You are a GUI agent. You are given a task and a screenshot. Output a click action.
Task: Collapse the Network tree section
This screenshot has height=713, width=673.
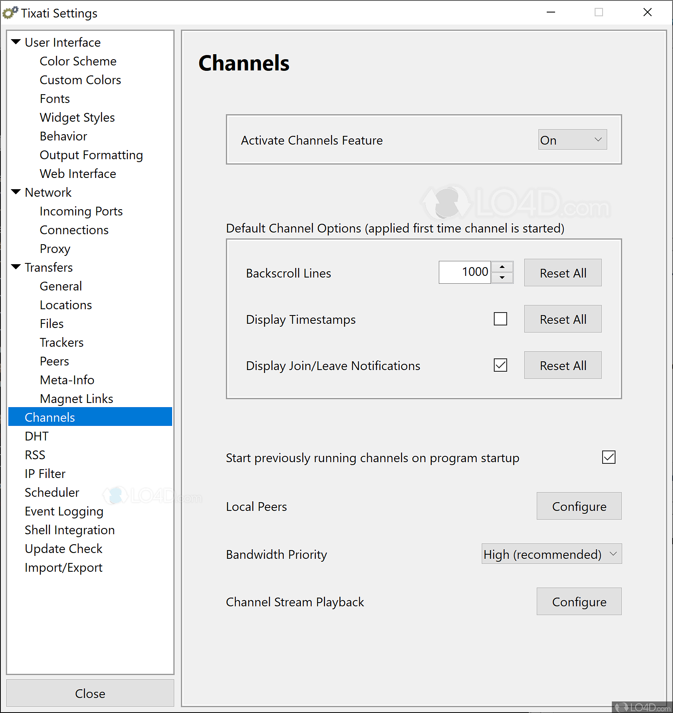tap(16, 192)
